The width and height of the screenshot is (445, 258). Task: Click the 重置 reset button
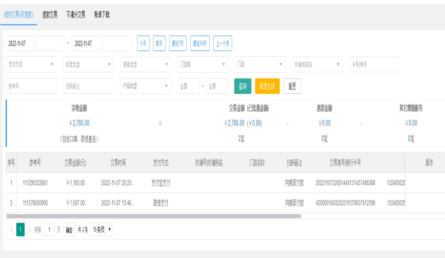click(292, 86)
